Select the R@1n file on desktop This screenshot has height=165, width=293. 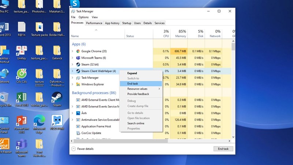tap(22, 29)
